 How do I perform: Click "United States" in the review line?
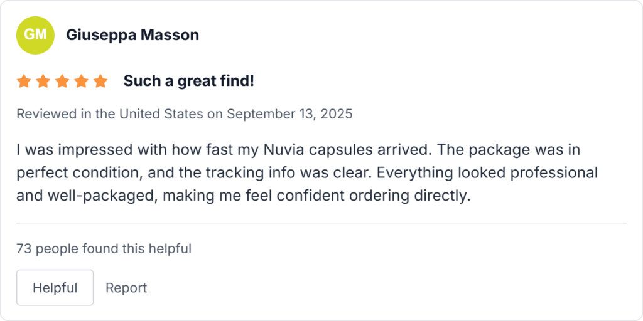pyautogui.click(x=161, y=114)
